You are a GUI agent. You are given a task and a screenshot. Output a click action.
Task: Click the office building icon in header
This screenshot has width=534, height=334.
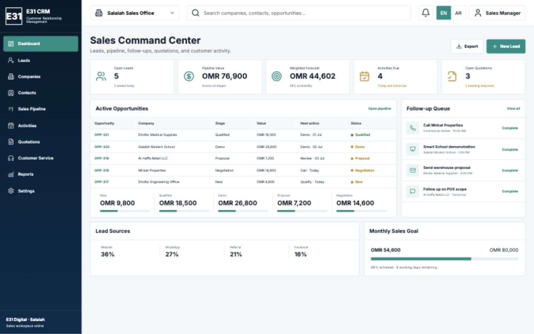tap(99, 13)
